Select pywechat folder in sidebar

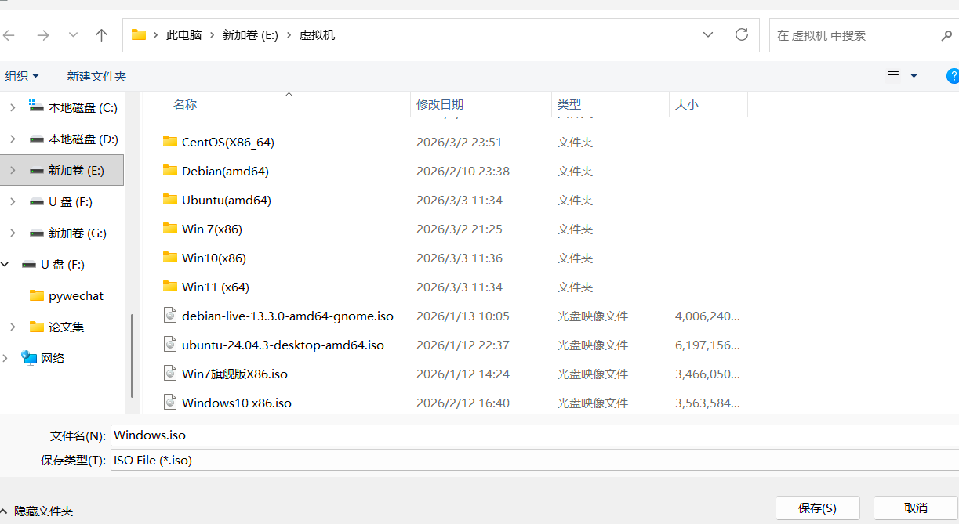[x=75, y=295]
